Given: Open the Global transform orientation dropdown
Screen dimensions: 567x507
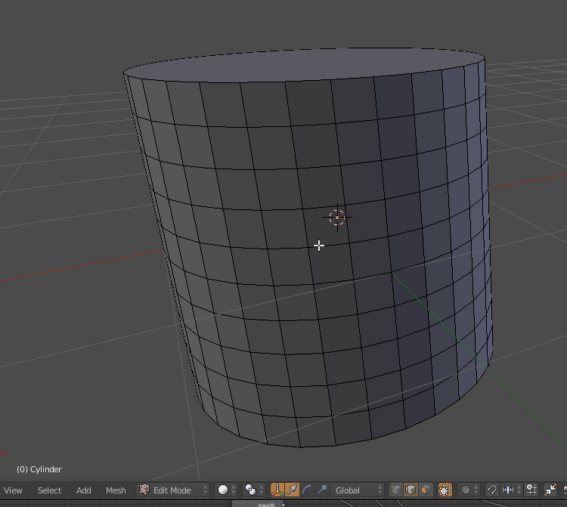Looking at the screenshot, I should [x=357, y=490].
